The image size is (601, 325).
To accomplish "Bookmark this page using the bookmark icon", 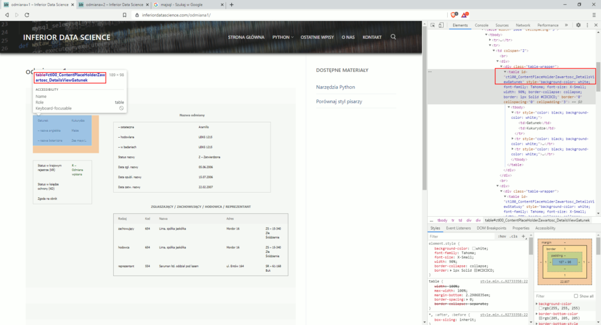I will click(125, 15).
